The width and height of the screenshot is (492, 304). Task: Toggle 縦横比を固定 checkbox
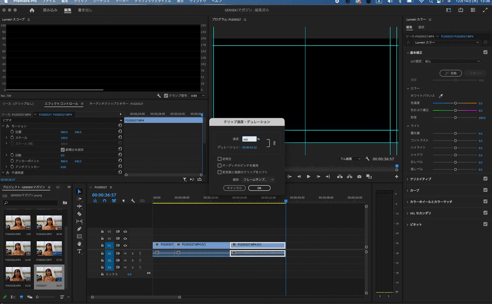coord(63,150)
